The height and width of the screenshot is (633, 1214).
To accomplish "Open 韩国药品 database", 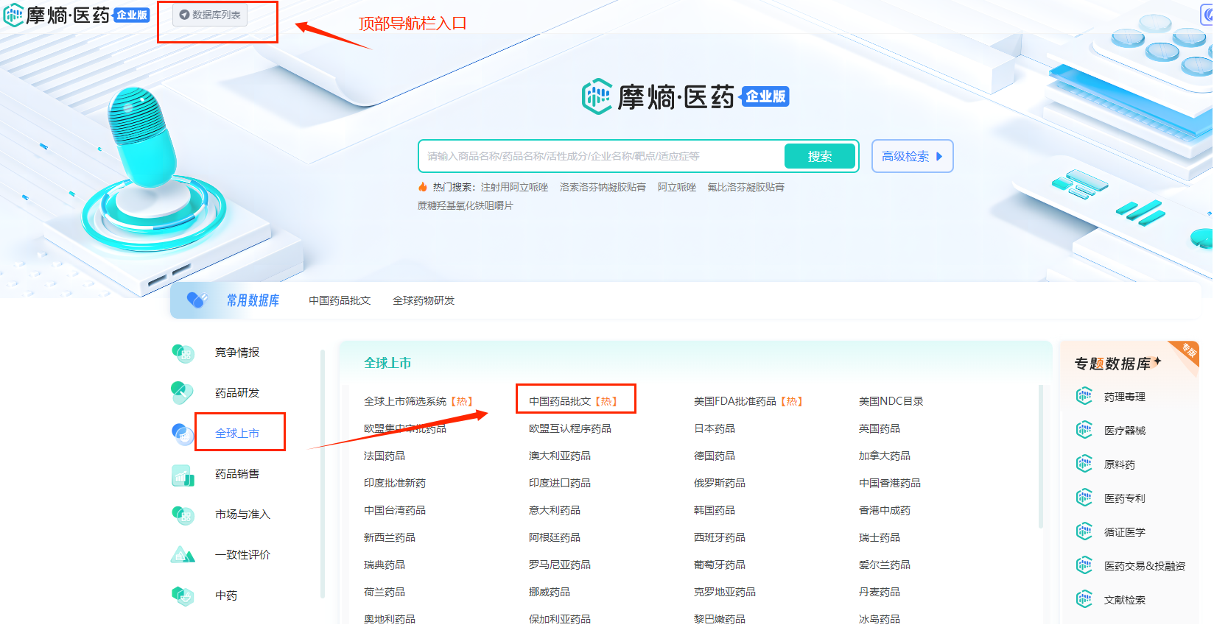I will pyautogui.click(x=715, y=510).
